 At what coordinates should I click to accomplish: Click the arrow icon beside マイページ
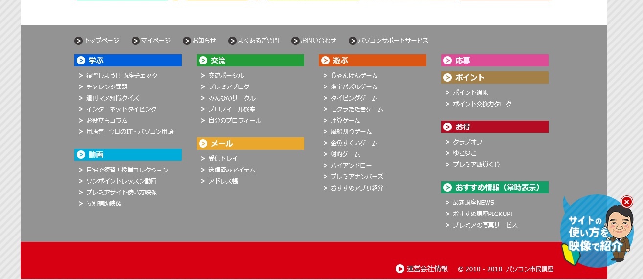pos(135,41)
